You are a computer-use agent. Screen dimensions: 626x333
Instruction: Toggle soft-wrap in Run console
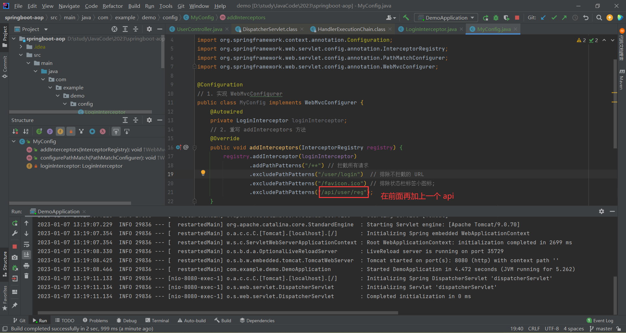(26, 244)
